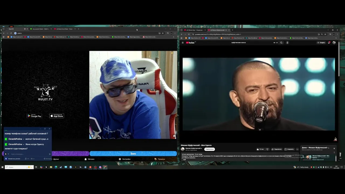Open chat identity dropdown beside R
This screenshot has height=194, width=345.
pos(8,154)
